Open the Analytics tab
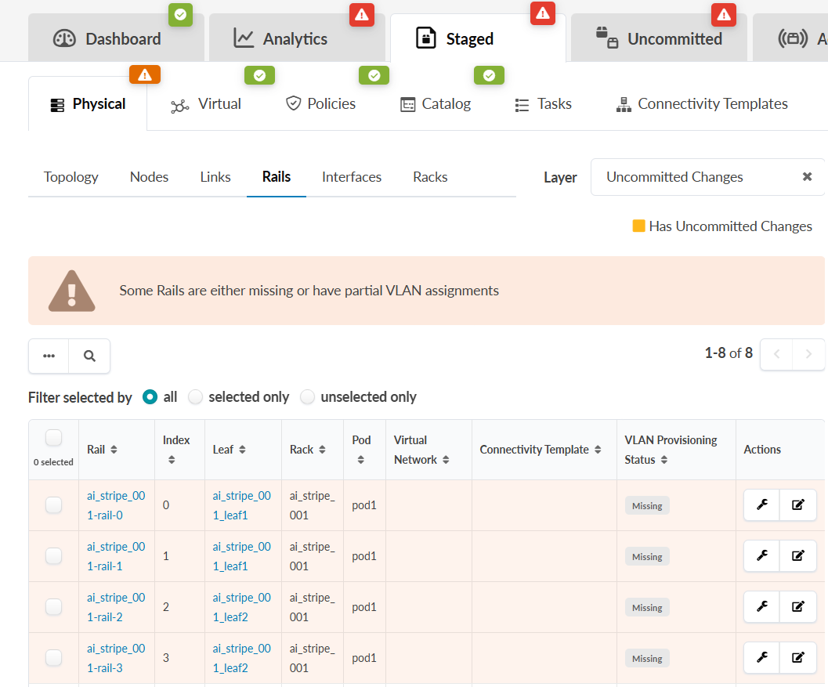The image size is (828, 687). [x=297, y=38]
